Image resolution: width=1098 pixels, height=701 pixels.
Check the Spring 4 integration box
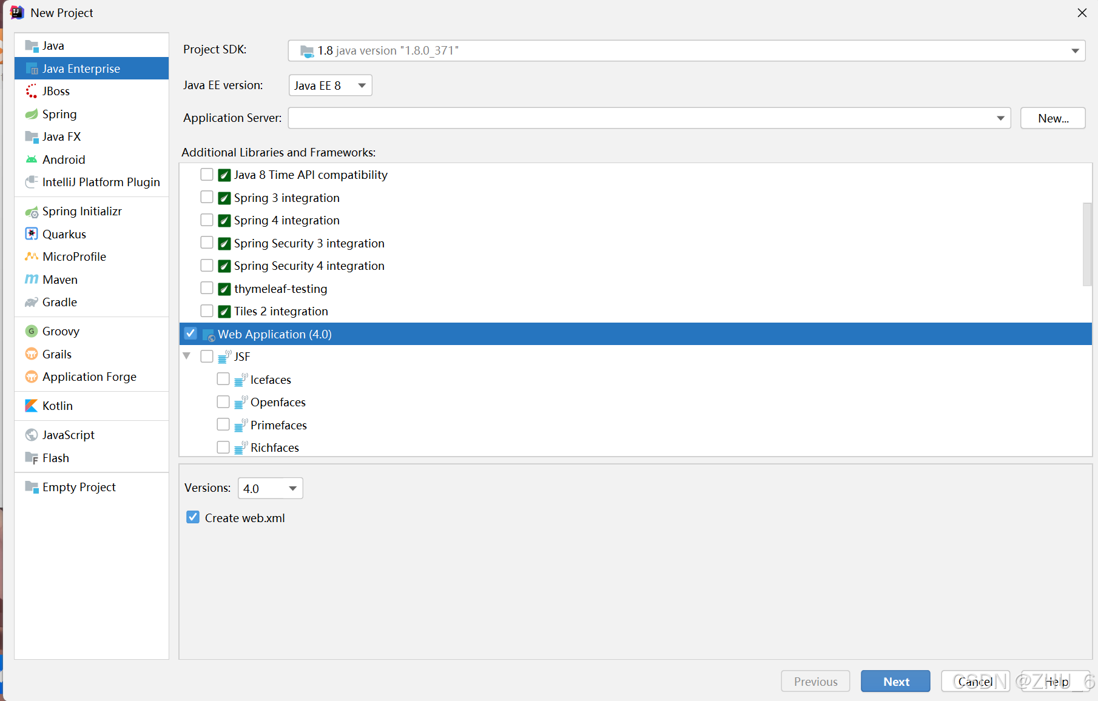(207, 220)
